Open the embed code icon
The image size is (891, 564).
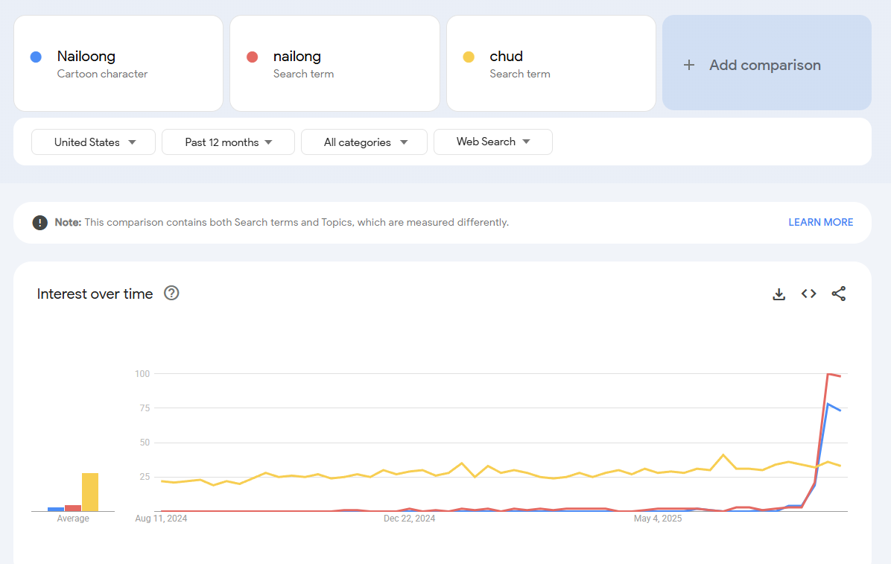(808, 294)
